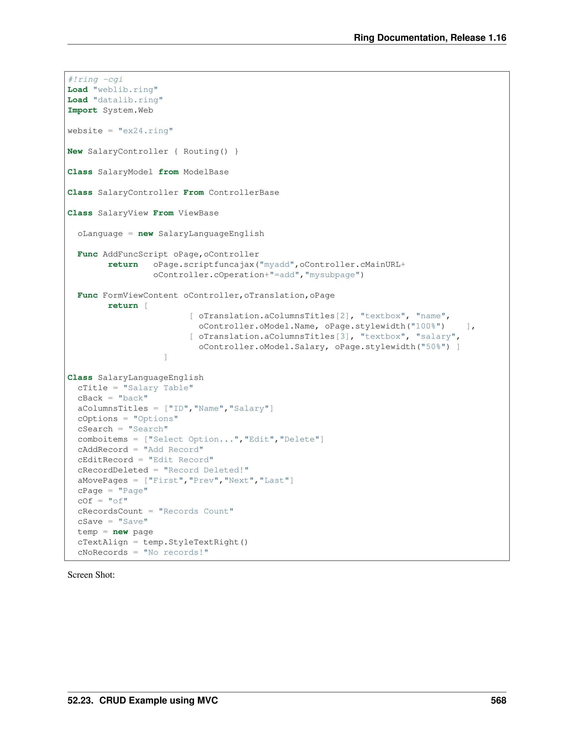
Task: Click 'Import System.Web' line
Action: click(110, 110)
